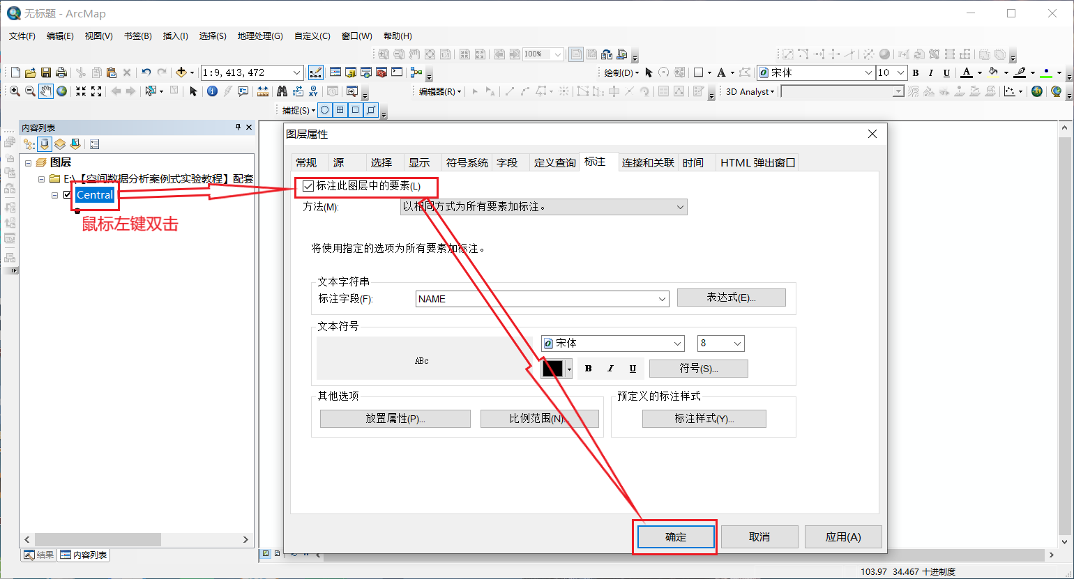Open Draw toolbar font name dropdown
The image size is (1074, 579).
[x=868, y=72]
